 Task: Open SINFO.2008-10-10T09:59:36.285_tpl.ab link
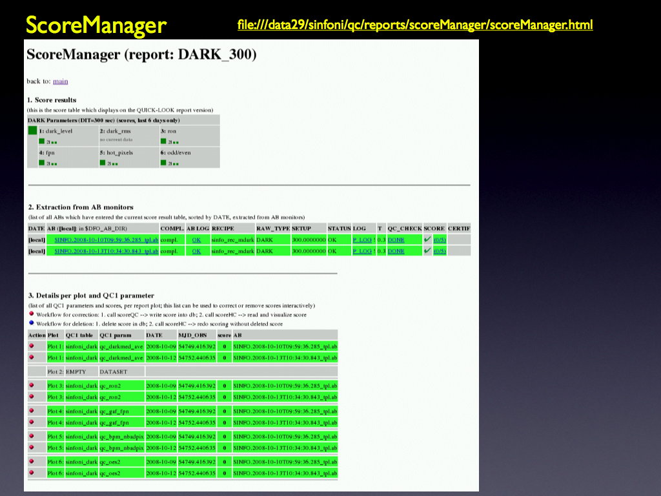(102, 240)
